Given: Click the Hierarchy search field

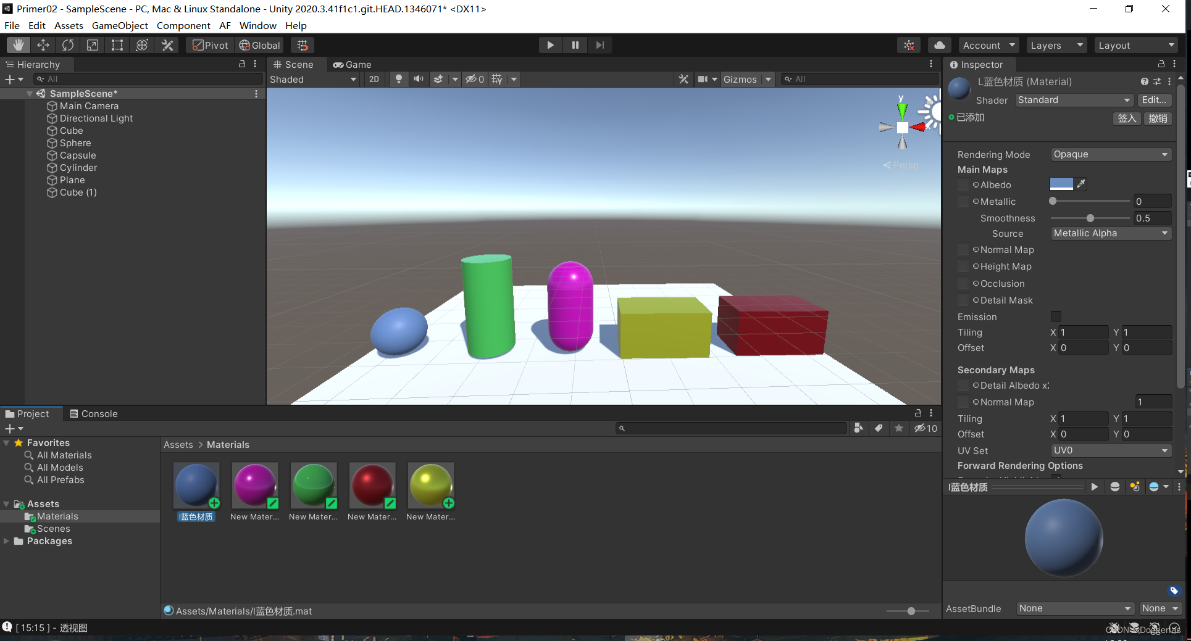Looking at the screenshot, I should coord(148,79).
